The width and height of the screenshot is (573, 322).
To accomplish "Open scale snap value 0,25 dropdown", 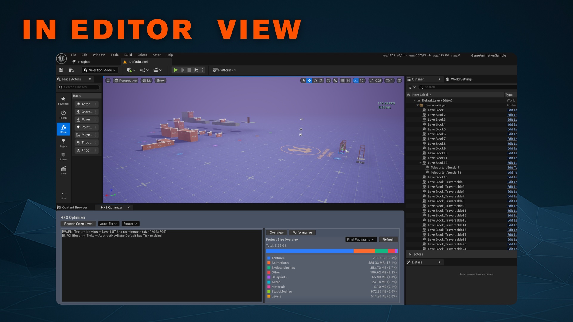I will pos(378,80).
